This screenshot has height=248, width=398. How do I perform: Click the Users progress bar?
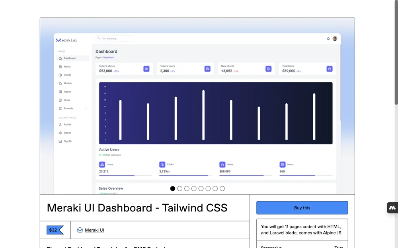(x=125, y=176)
